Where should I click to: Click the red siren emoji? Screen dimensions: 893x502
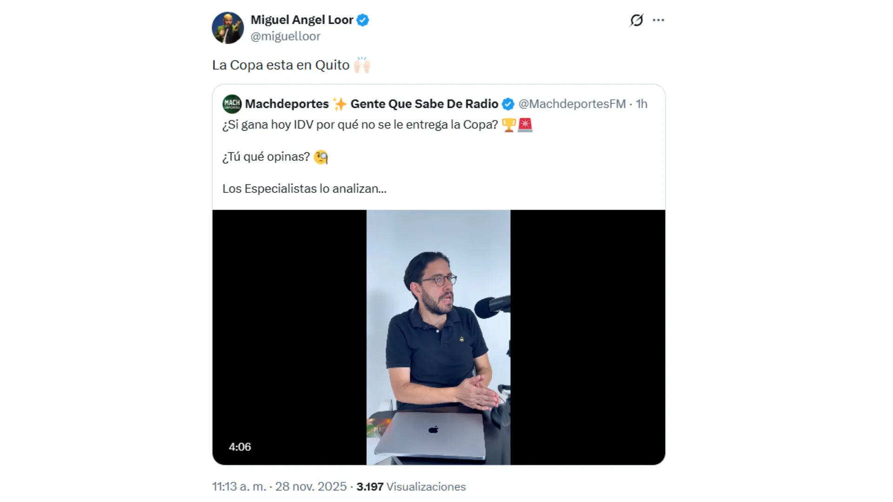point(525,125)
